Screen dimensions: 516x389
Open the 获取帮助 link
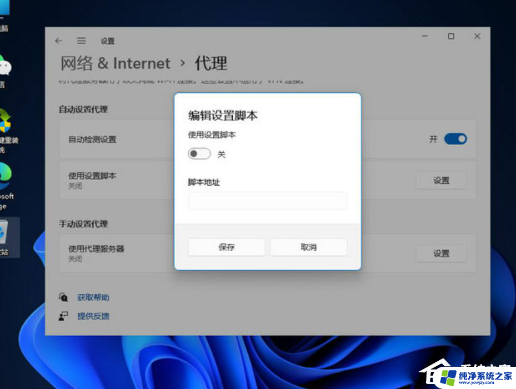[93, 297]
